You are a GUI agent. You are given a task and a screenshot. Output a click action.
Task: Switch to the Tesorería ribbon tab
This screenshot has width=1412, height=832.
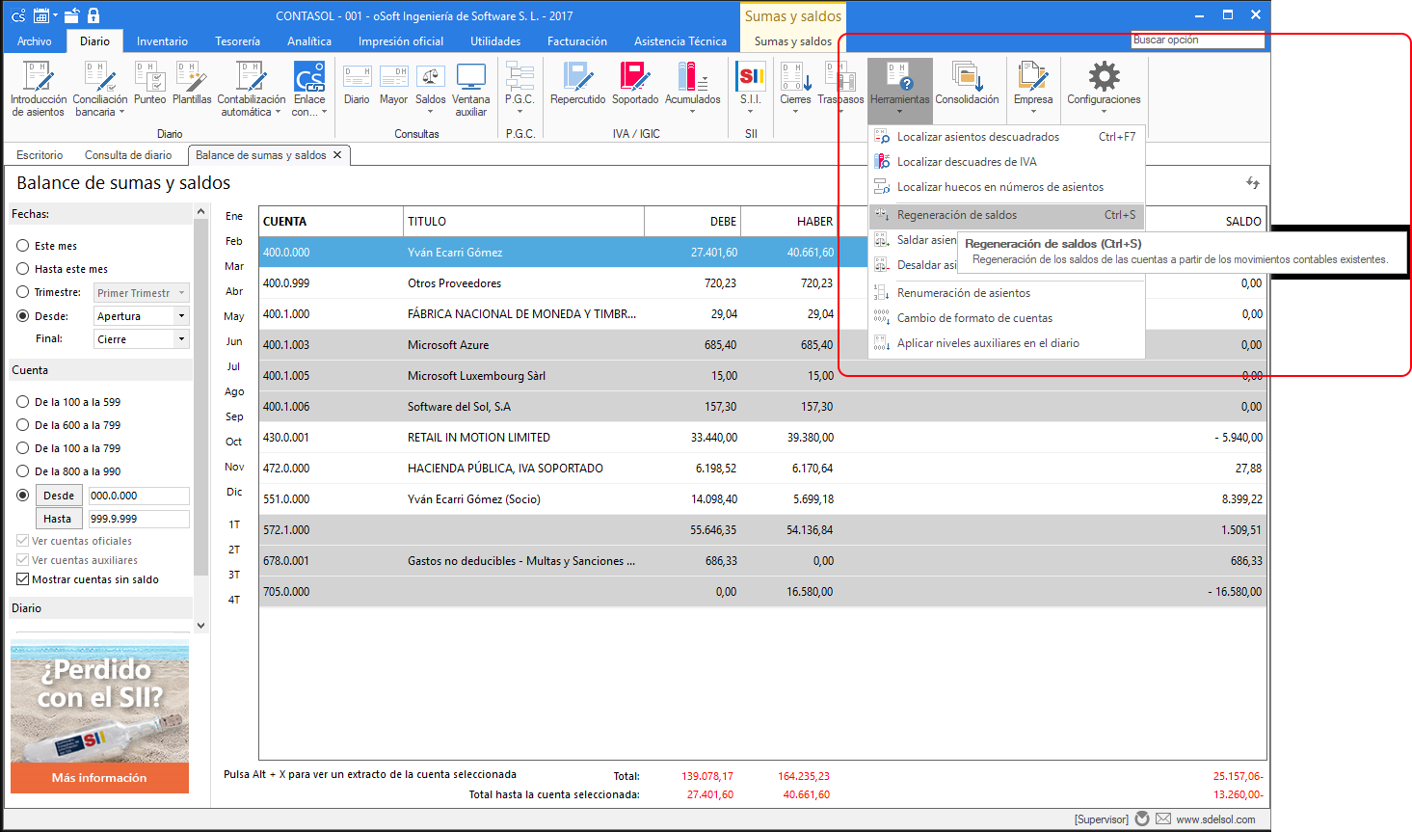pyautogui.click(x=237, y=41)
